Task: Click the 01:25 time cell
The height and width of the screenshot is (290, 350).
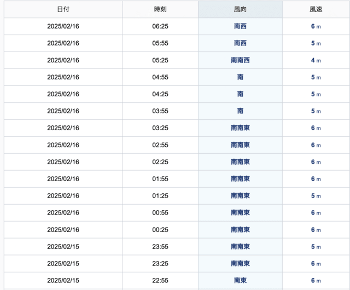Action: (160, 196)
